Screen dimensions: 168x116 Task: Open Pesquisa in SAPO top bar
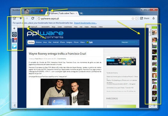[94, 27]
